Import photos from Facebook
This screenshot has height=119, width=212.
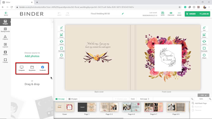tap(43, 68)
